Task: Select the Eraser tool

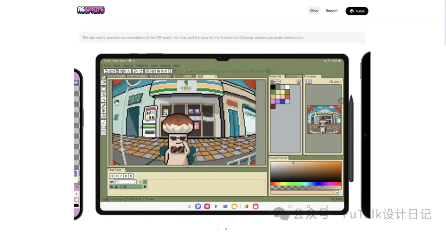Action: coord(104,83)
